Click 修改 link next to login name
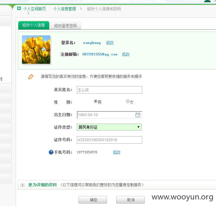The height and width of the screenshot is (206, 216). (110, 43)
